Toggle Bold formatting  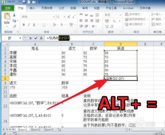click(x=23, y=25)
